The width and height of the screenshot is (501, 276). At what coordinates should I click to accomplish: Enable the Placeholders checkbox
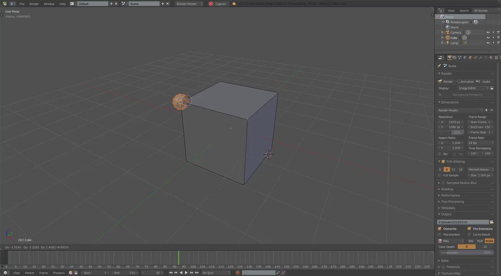coord(440,234)
